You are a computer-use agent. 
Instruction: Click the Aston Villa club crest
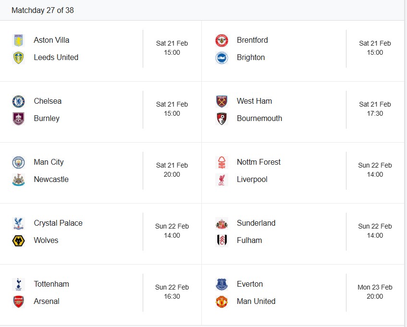click(x=18, y=40)
